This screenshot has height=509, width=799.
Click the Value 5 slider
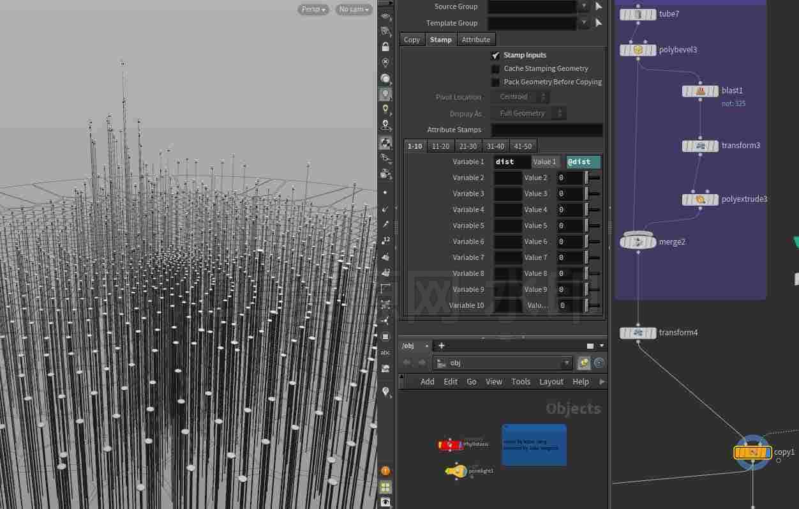click(x=594, y=226)
